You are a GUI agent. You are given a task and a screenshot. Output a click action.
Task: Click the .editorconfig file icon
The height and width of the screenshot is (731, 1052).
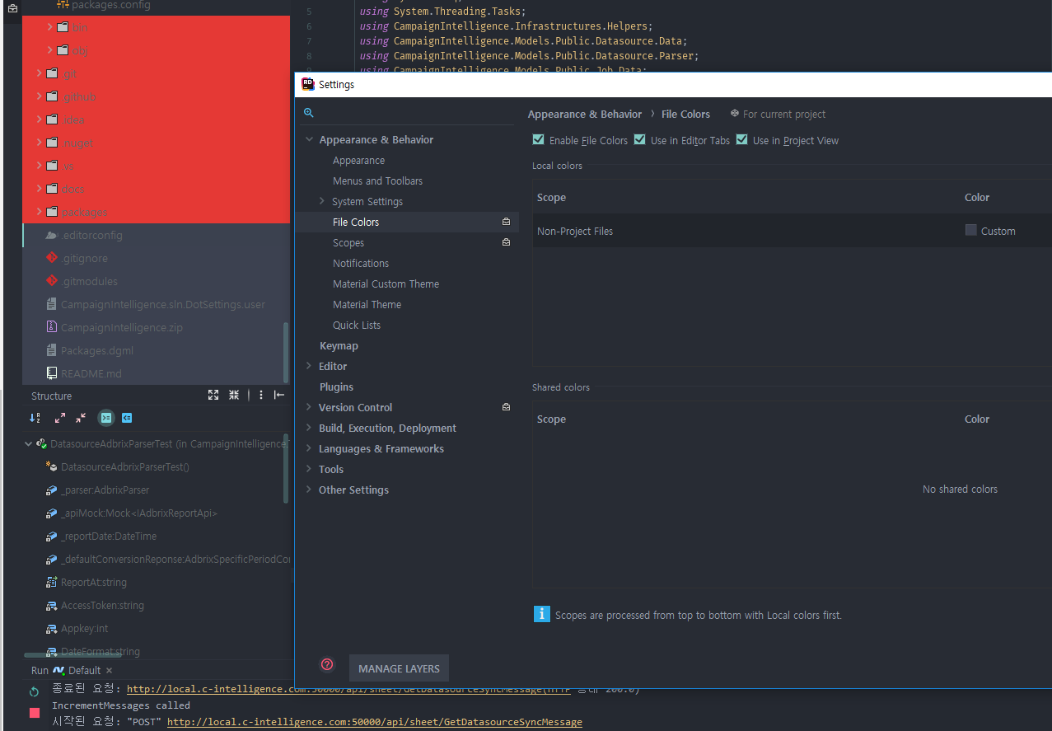52,235
